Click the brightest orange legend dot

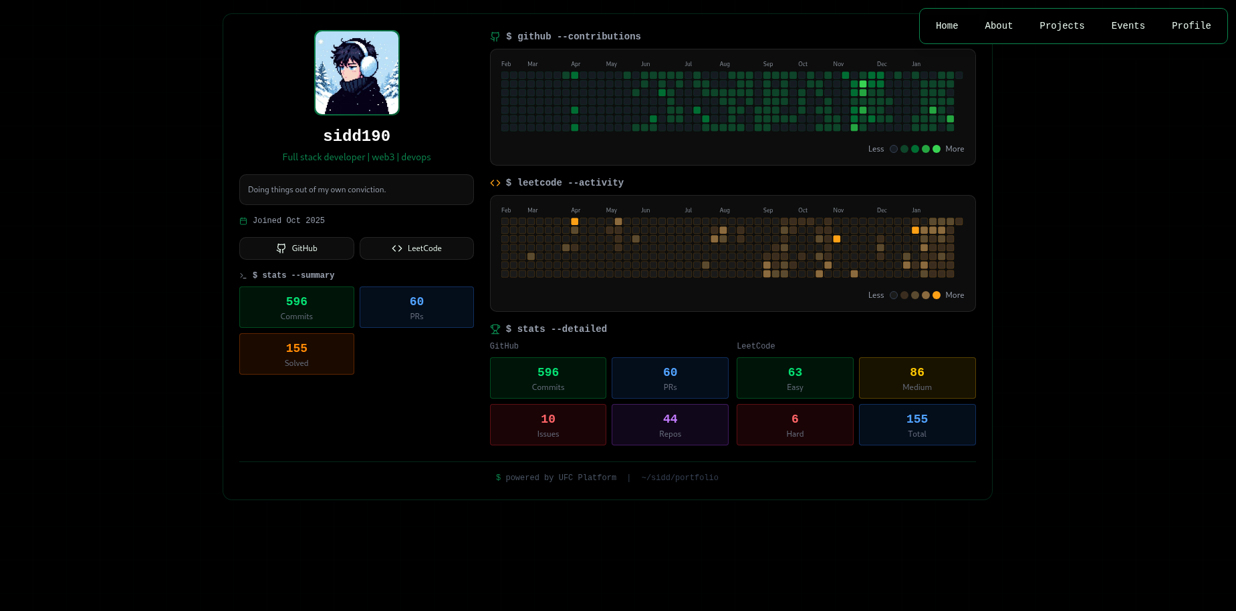tap(937, 295)
